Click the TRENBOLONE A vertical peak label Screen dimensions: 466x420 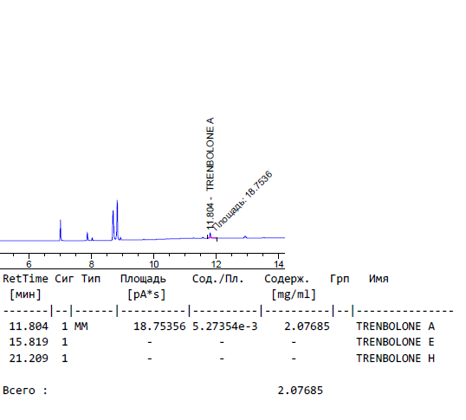210,173
